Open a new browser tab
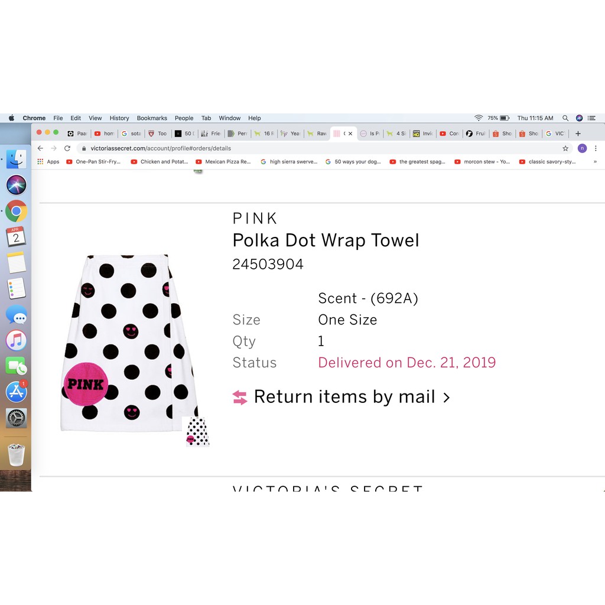Image resolution: width=605 pixels, height=605 pixels. [x=578, y=134]
